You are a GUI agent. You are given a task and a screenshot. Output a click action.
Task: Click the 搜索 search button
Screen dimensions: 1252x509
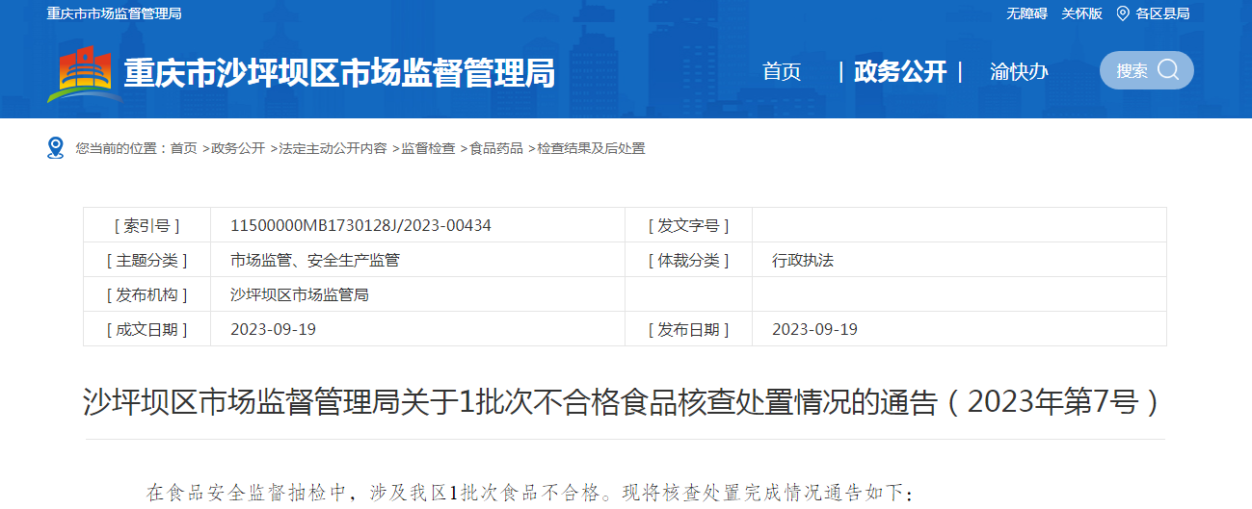point(1147,70)
